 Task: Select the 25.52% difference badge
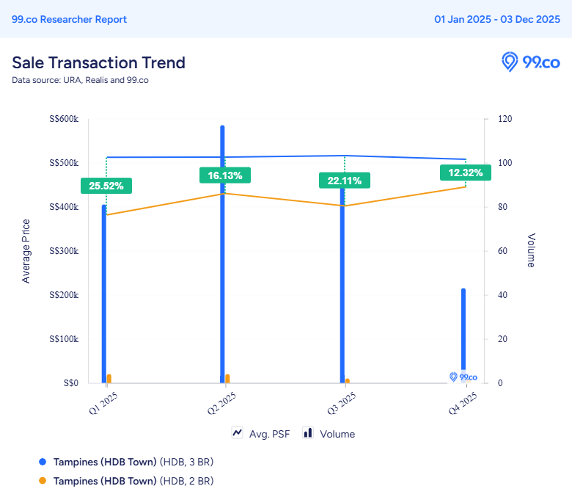coord(106,186)
